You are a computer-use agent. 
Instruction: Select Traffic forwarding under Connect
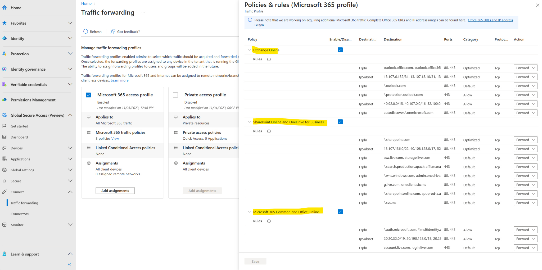pyautogui.click(x=25, y=203)
